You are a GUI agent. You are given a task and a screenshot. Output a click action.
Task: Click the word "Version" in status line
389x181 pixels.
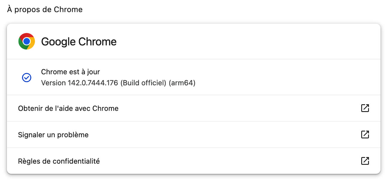coord(53,83)
